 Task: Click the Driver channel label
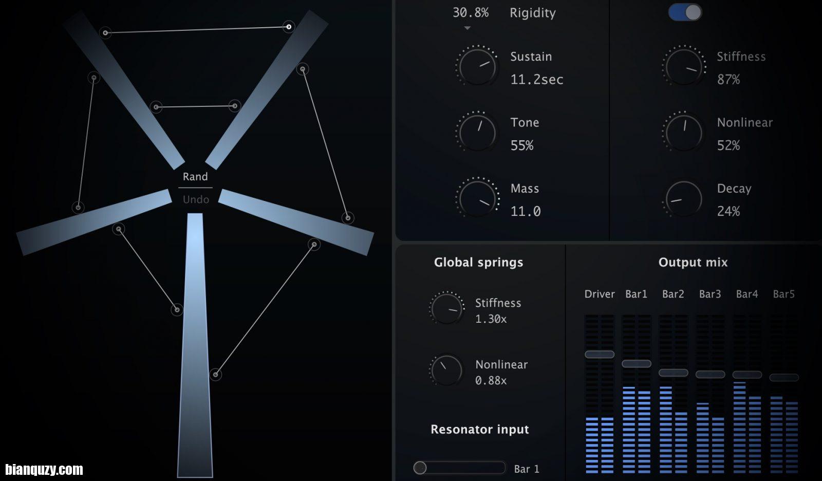tap(600, 294)
